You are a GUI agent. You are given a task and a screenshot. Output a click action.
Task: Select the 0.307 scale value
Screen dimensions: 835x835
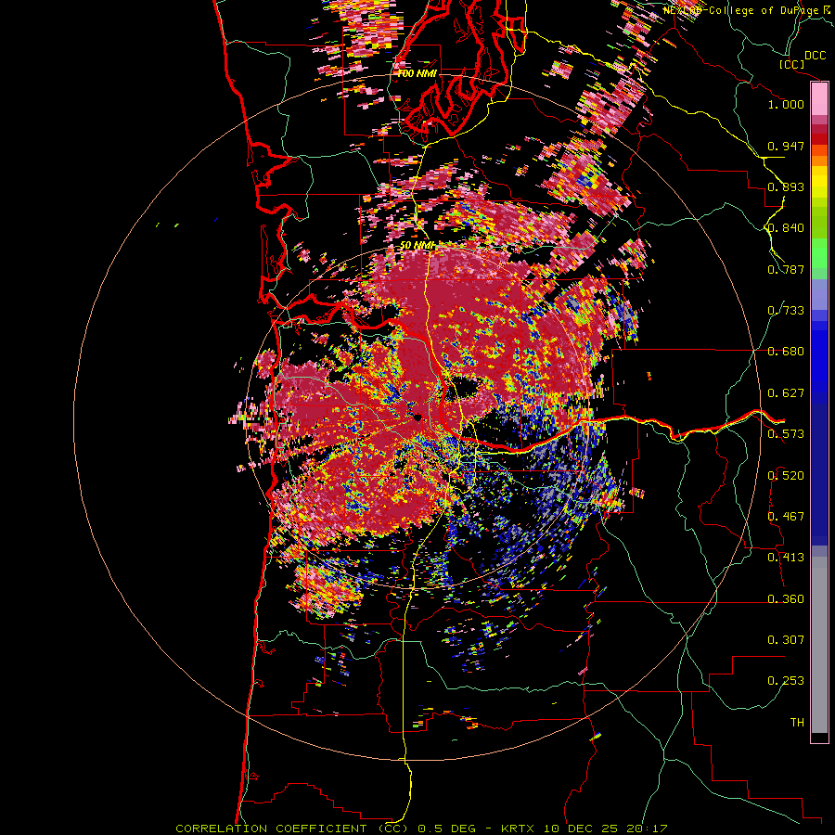click(786, 640)
